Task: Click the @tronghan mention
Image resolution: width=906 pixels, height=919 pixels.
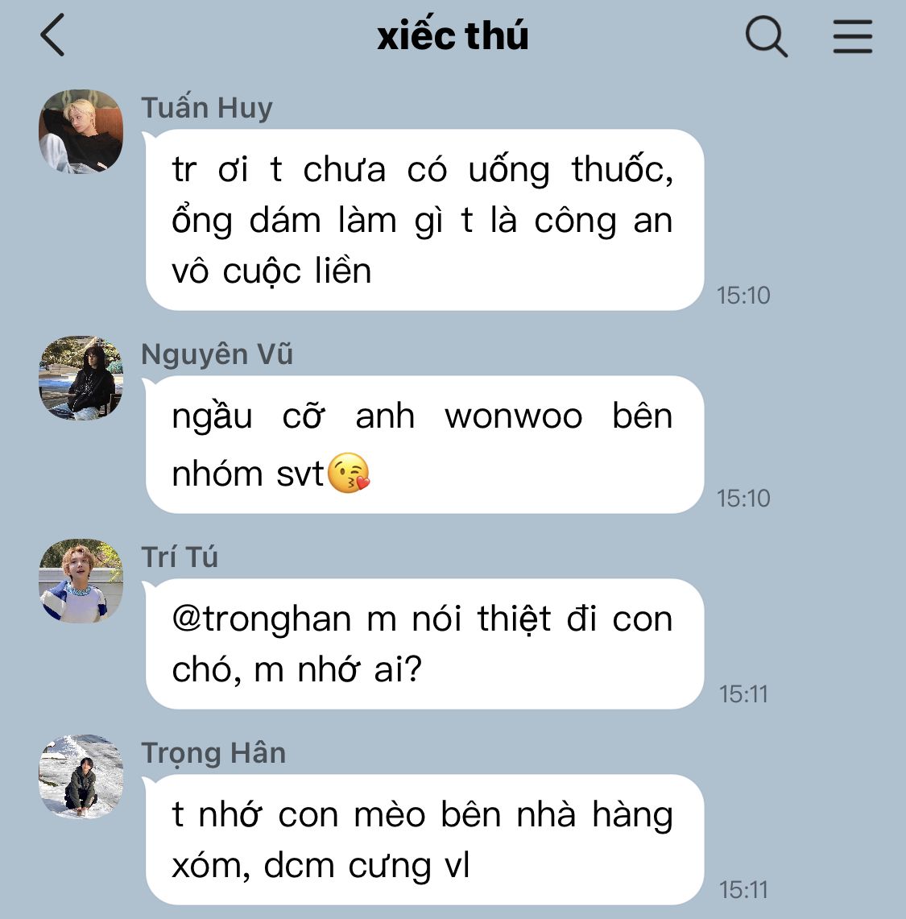Action: (x=262, y=619)
